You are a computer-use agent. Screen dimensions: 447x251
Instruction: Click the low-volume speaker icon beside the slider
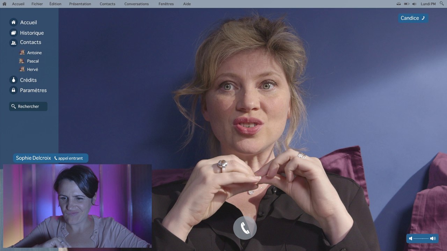click(x=410, y=238)
